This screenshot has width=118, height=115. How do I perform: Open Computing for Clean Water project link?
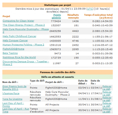point(18,21)
